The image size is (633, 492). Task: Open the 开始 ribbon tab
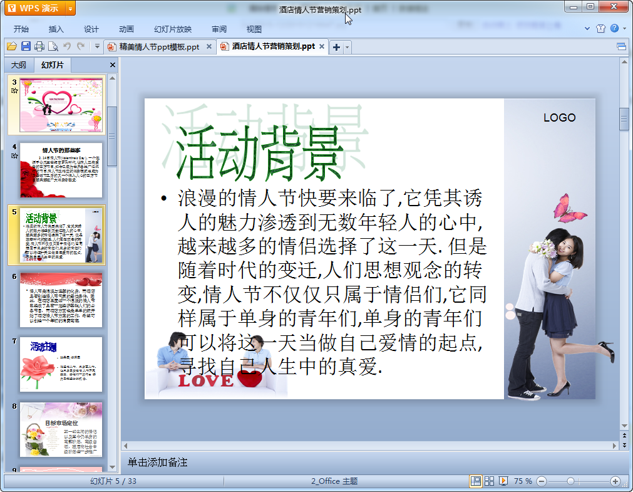21,29
